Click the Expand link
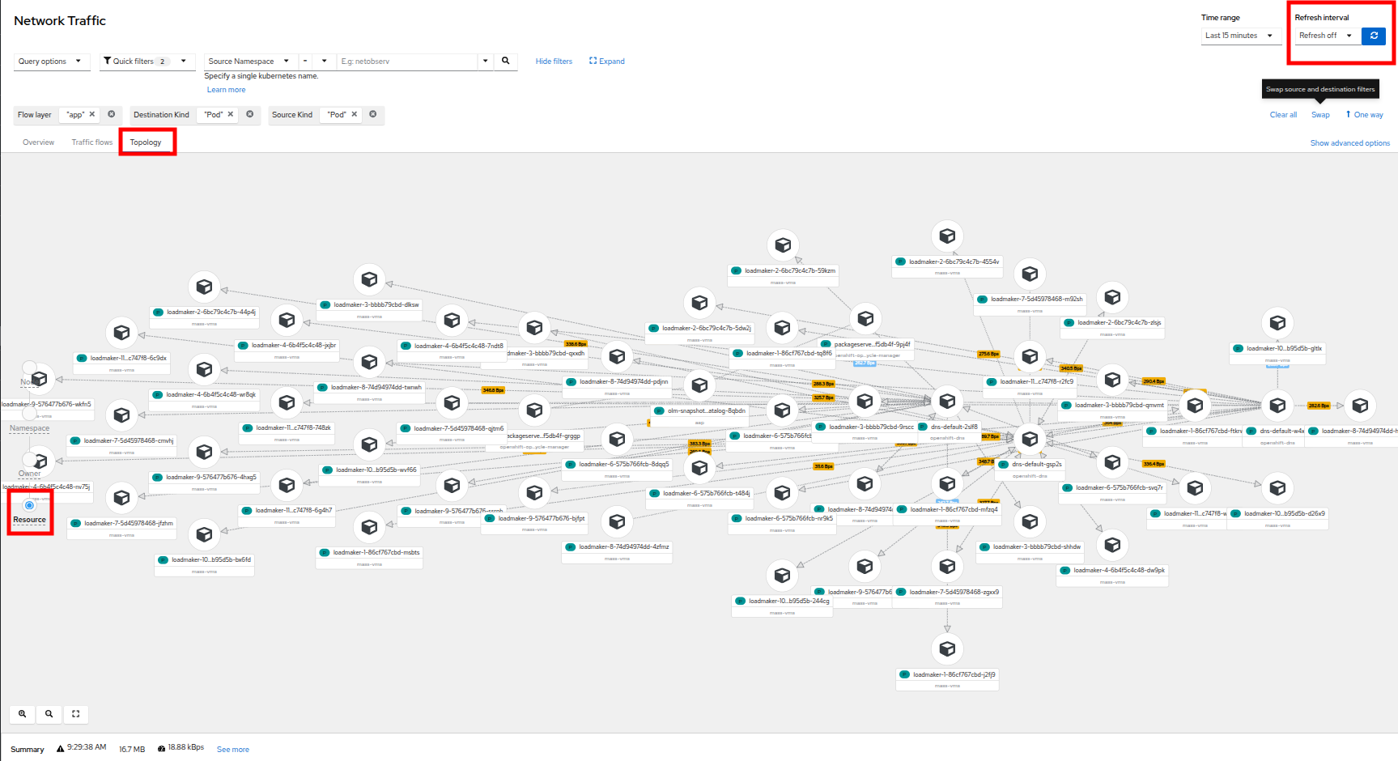Viewport: 1398px width, 761px height. click(x=607, y=62)
